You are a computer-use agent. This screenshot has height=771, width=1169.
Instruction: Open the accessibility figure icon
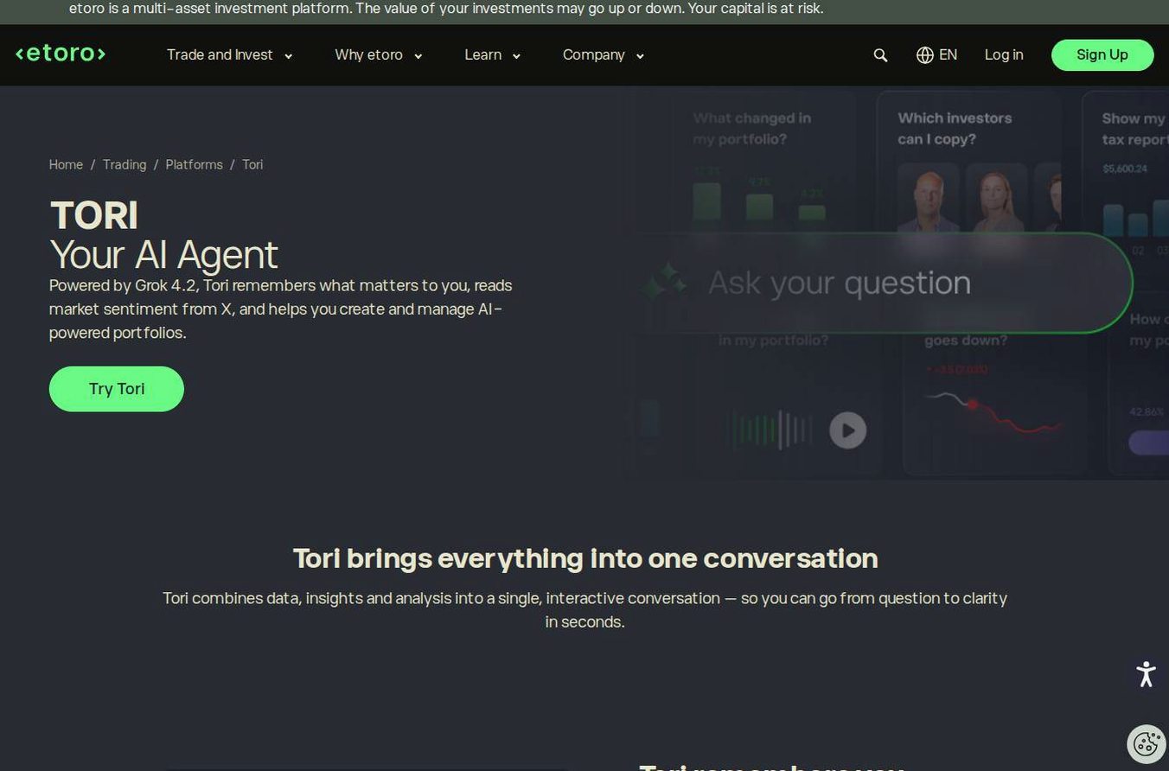point(1147,674)
